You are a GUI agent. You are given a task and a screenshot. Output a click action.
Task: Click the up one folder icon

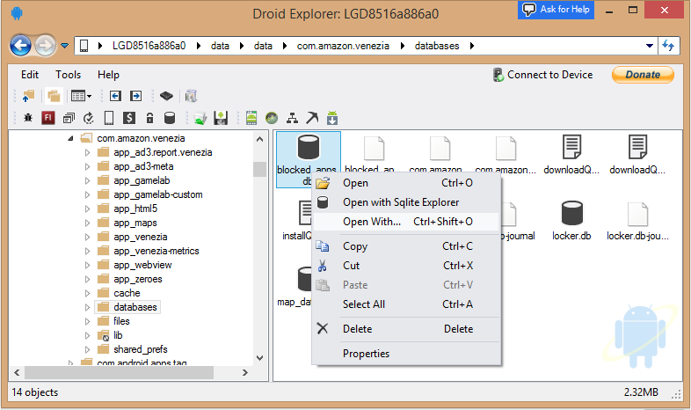coord(29,96)
